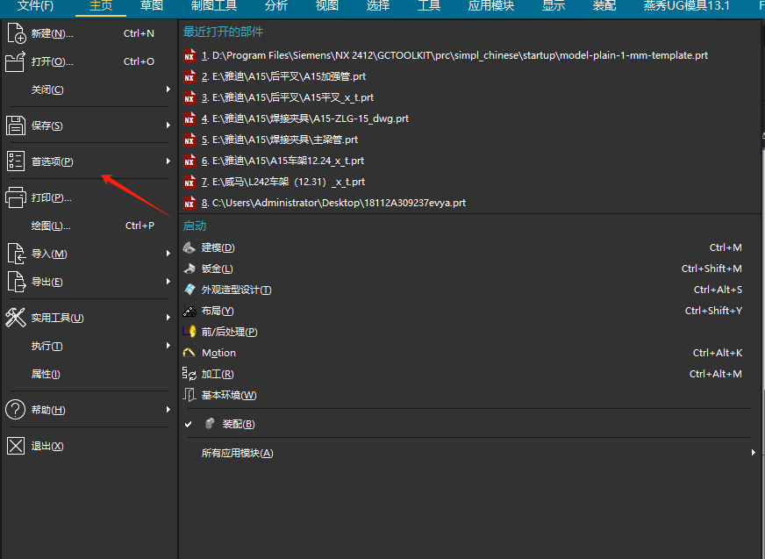This screenshot has width=765, height=559.
Task: Open the Analysis ribbon tab
Action: point(275,6)
